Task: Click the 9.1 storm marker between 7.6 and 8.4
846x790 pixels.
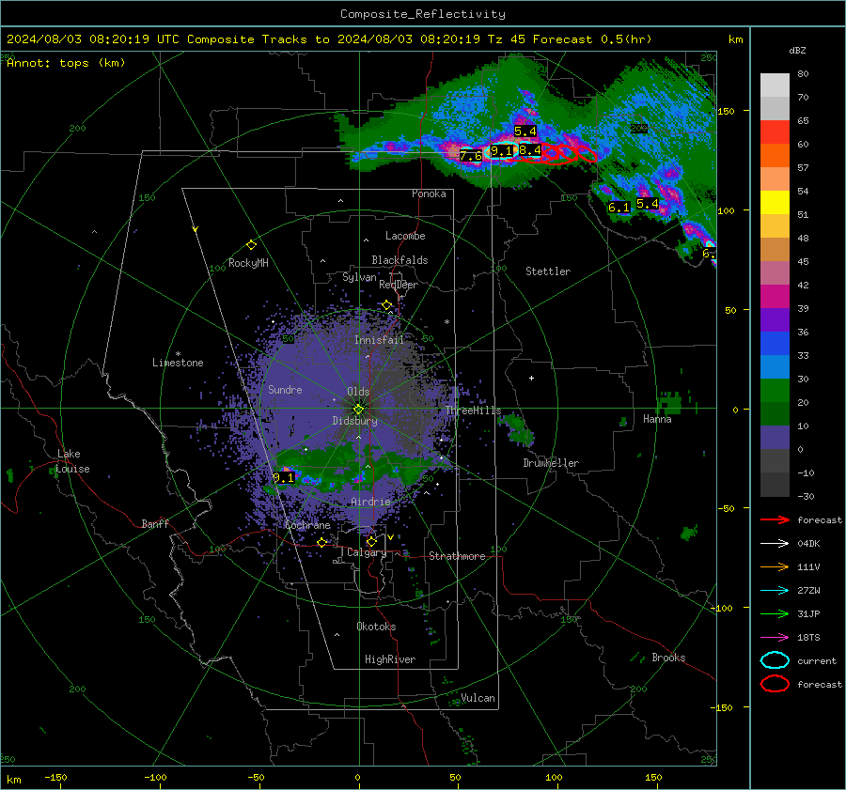Action: tap(502, 151)
